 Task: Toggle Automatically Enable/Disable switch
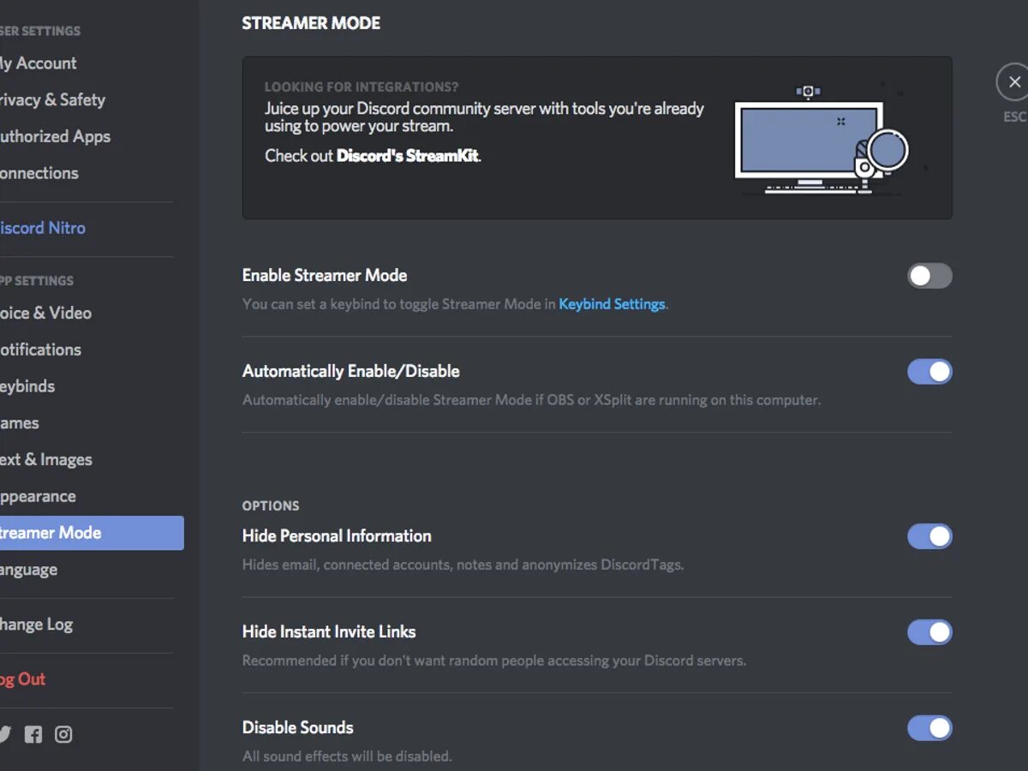point(929,372)
